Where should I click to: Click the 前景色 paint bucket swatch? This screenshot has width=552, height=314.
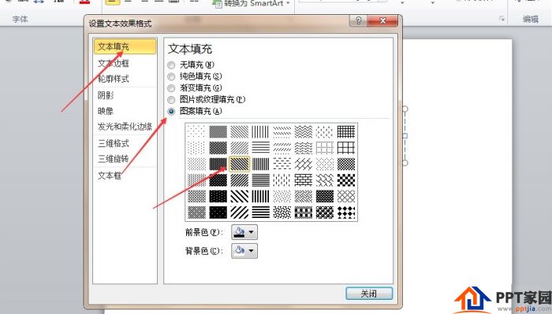(240, 232)
